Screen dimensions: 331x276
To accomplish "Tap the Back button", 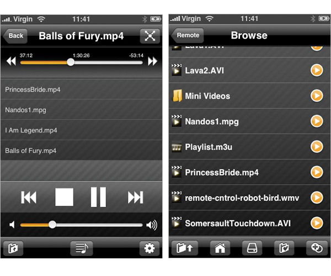I will tap(15, 36).
